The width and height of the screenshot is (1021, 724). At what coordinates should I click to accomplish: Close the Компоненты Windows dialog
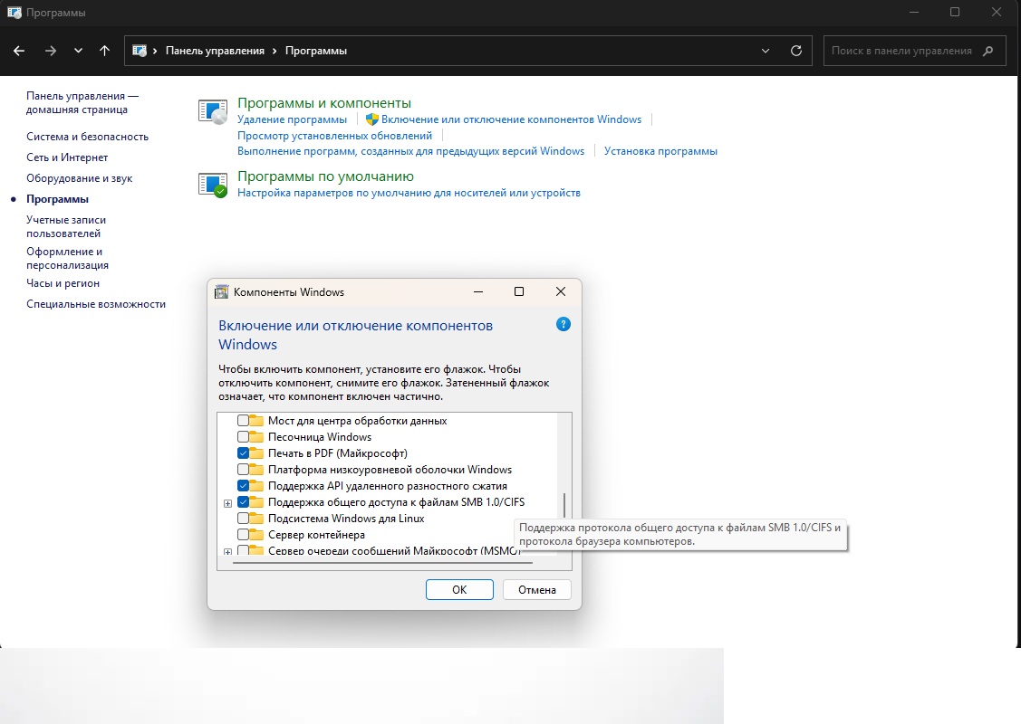coord(561,291)
